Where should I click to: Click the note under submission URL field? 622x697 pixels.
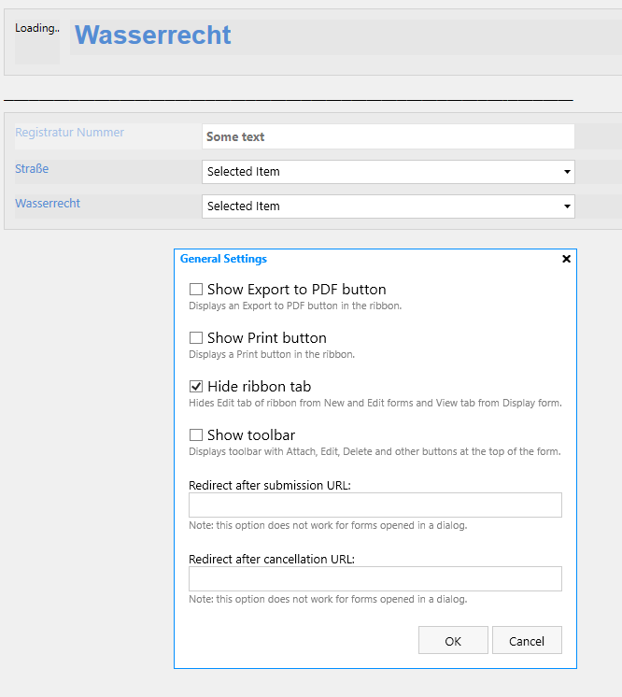(328, 525)
